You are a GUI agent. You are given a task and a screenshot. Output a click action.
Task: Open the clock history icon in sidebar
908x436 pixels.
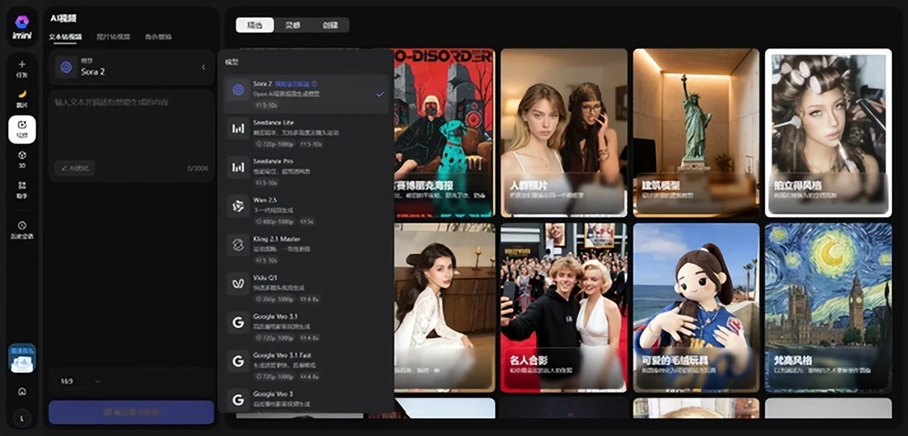tap(22, 229)
